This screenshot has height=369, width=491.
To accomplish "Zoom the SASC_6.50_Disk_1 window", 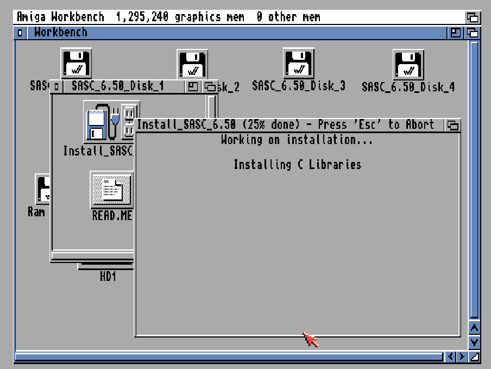I will coord(193,87).
